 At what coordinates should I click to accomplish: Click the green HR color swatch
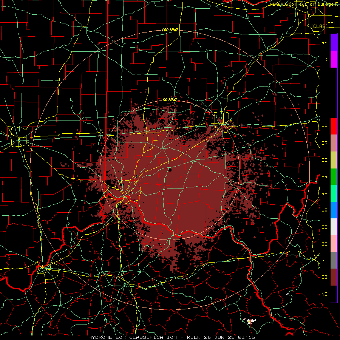(x=334, y=177)
